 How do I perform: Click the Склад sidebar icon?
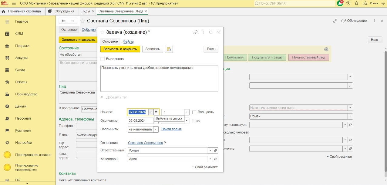(x=7, y=70)
